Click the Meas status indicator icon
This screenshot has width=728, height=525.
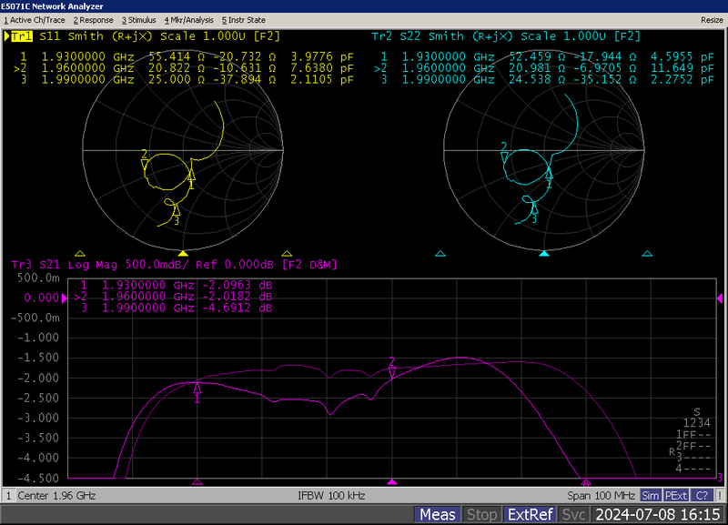tap(438, 514)
